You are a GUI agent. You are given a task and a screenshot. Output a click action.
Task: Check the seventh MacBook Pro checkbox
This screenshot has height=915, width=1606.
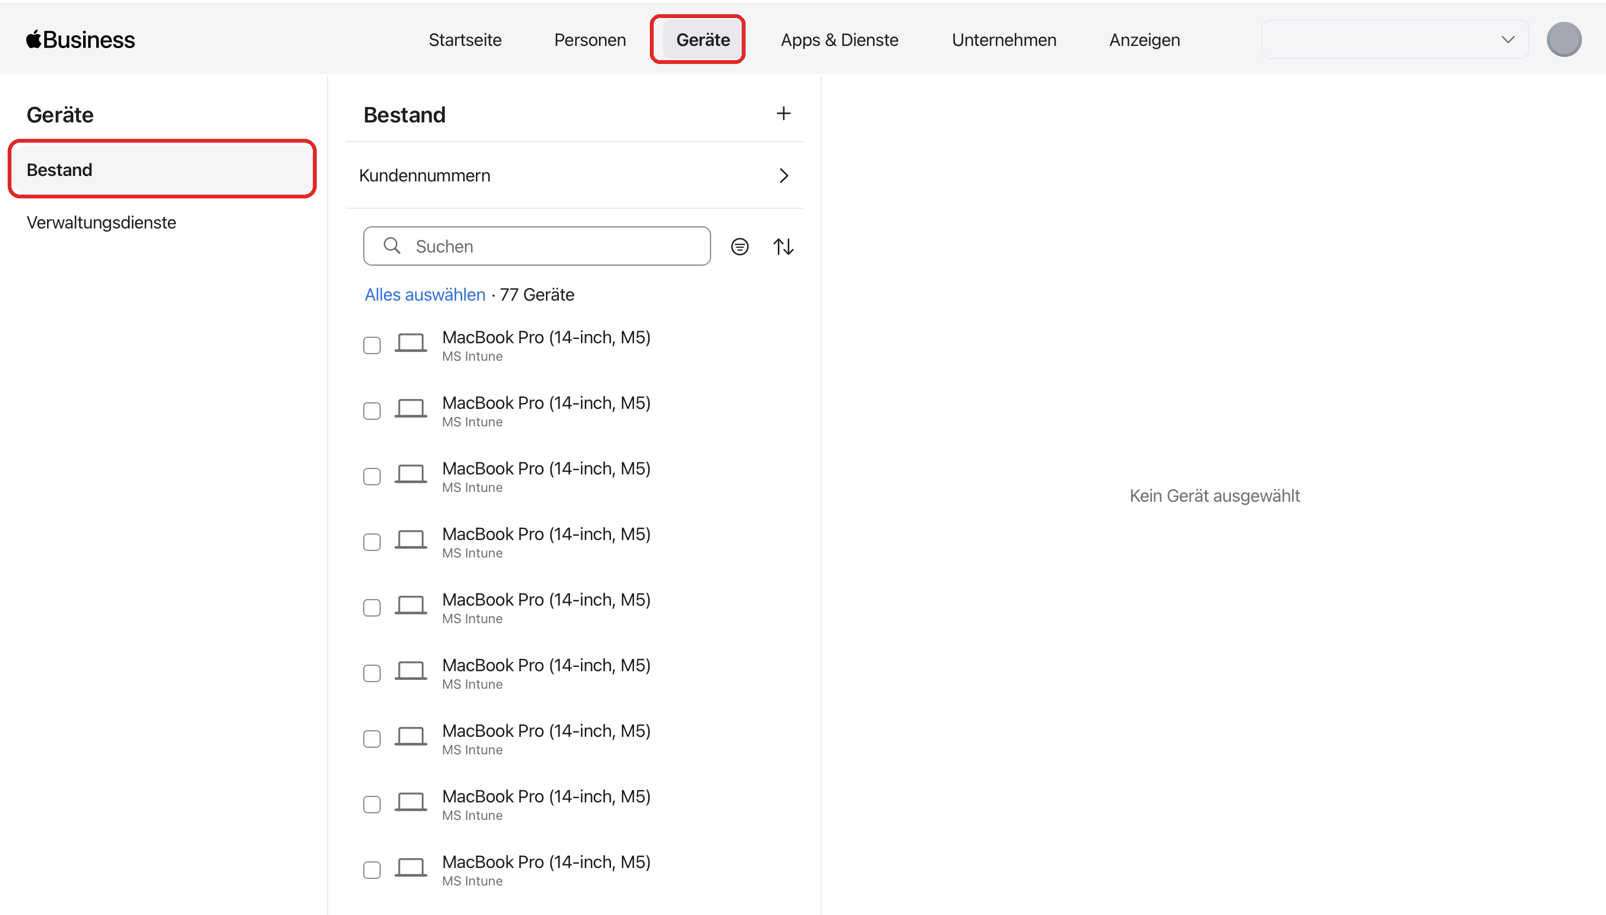click(x=371, y=738)
